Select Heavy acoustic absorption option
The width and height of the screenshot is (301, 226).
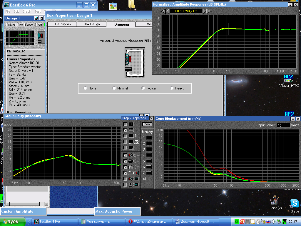click(x=172, y=88)
